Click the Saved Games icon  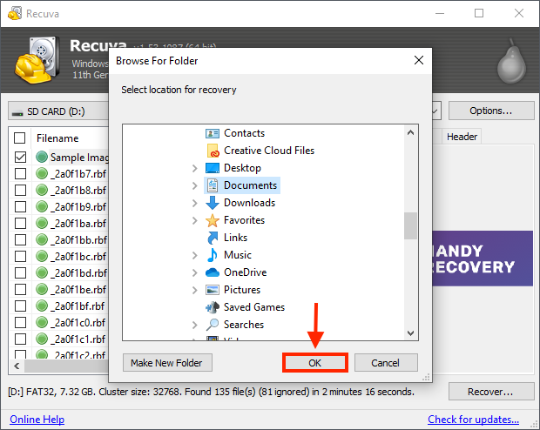point(213,307)
